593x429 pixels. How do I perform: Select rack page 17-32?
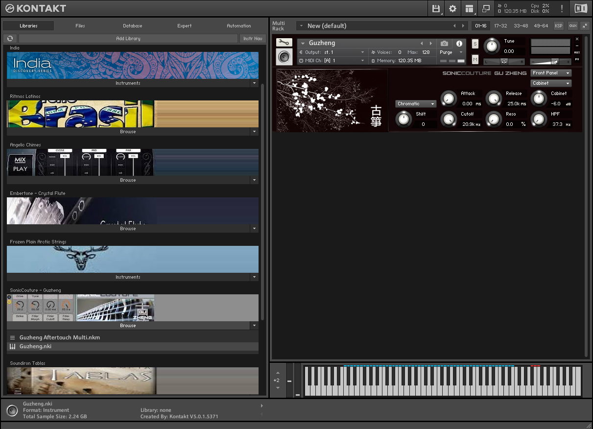click(500, 25)
